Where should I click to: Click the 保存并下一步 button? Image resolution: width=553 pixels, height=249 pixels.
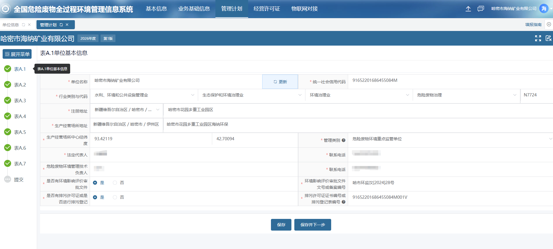(x=312, y=225)
